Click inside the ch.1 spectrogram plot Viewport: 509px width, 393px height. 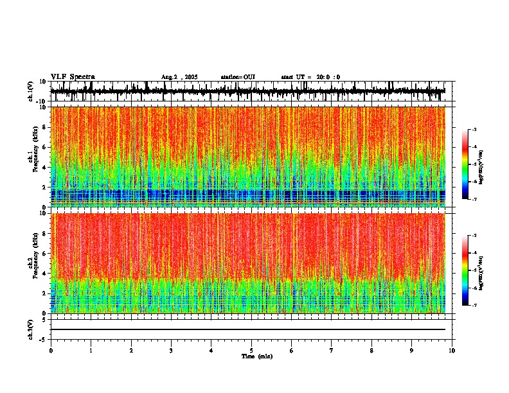[248, 157]
